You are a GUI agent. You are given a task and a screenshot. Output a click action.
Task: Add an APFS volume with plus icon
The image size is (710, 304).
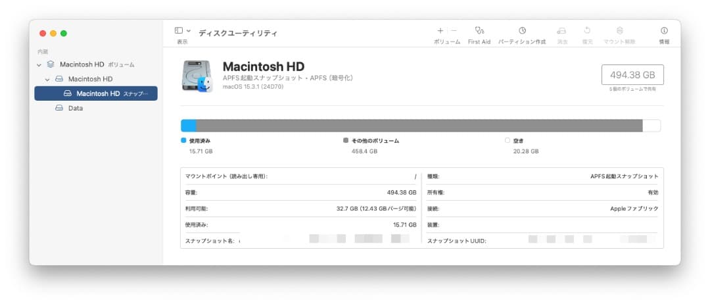click(x=440, y=31)
